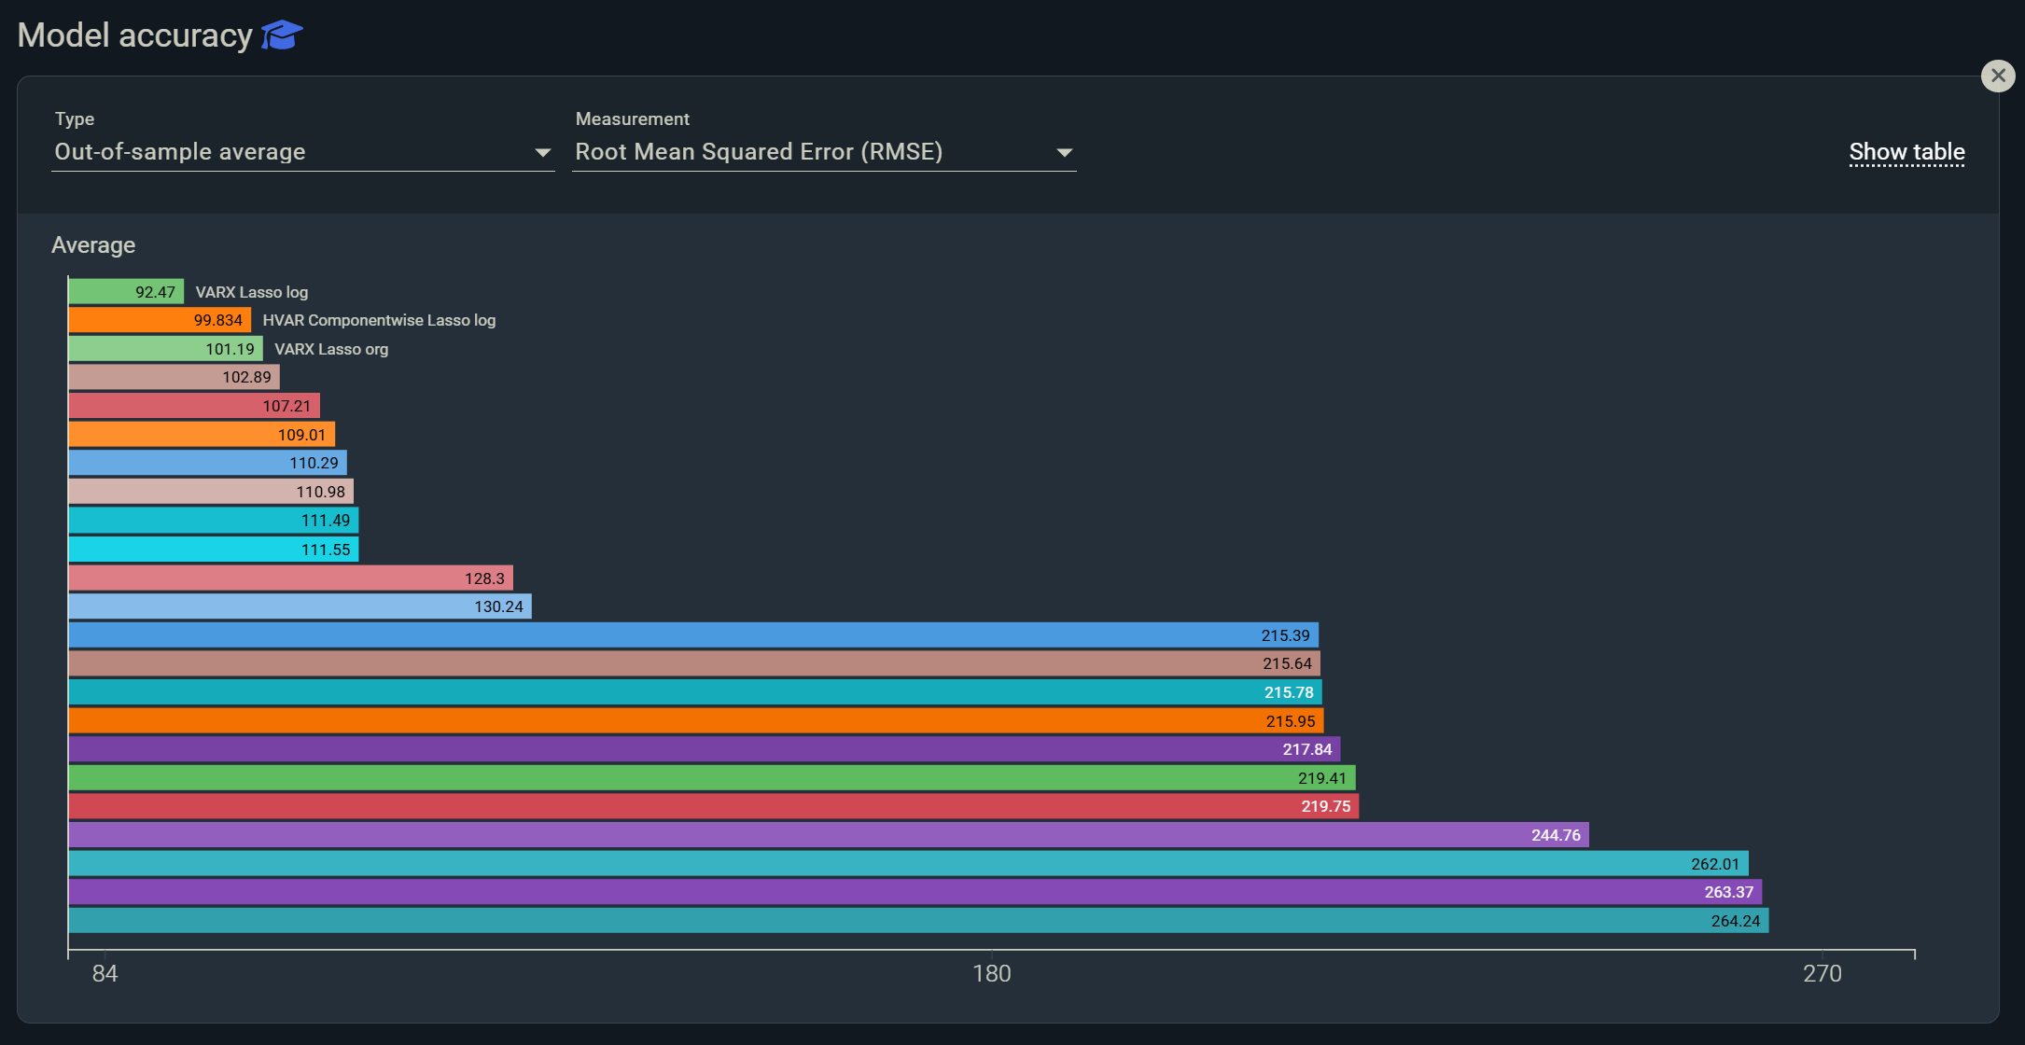Close the Model accuracy panel
This screenshot has height=1045, width=2025.
pyautogui.click(x=1997, y=76)
